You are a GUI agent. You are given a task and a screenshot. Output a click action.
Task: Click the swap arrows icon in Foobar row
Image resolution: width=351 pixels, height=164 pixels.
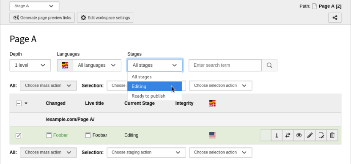[288, 135]
